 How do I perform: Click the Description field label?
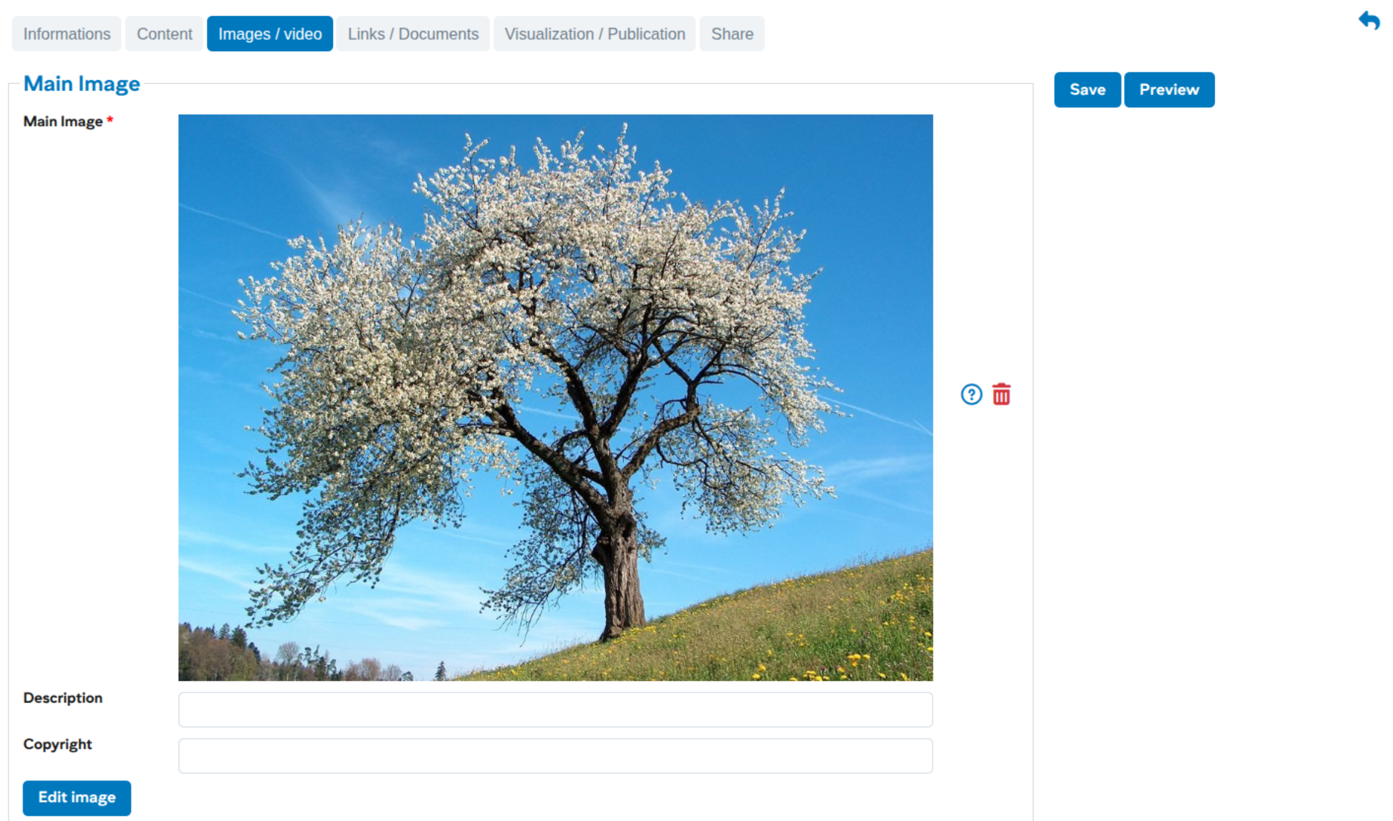63,697
